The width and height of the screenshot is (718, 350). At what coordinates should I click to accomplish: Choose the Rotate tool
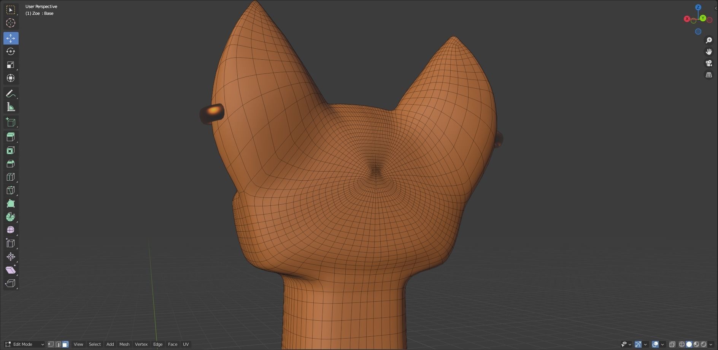[x=11, y=51]
